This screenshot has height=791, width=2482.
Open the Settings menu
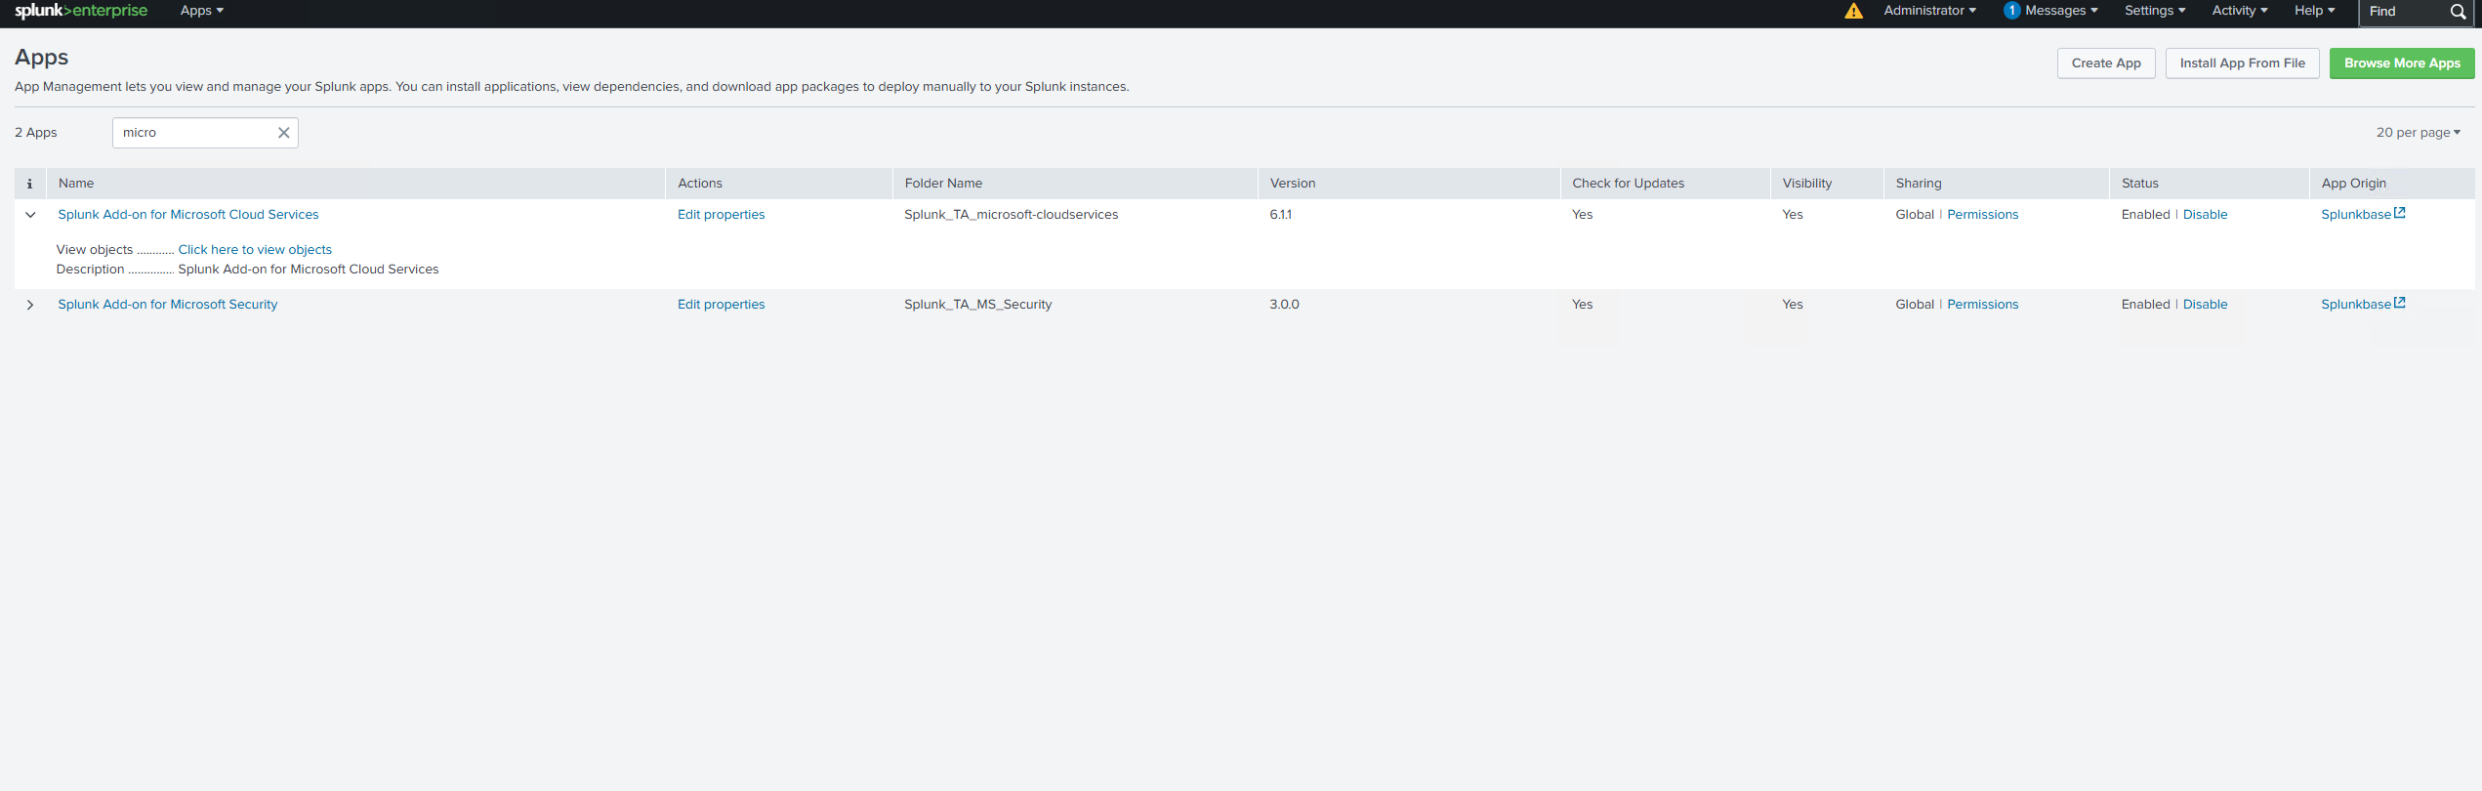[x=2154, y=11]
